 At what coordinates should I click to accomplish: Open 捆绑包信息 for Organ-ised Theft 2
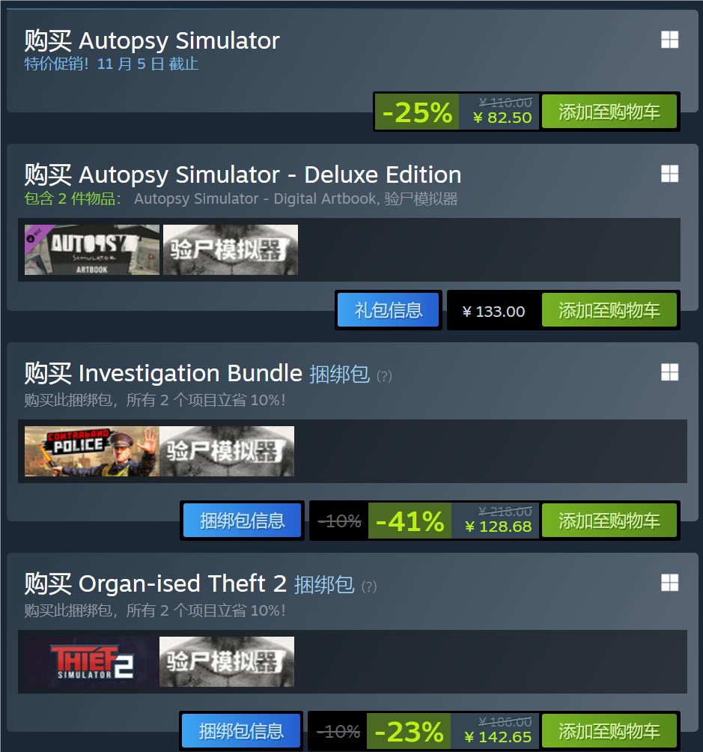click(241, 731)
